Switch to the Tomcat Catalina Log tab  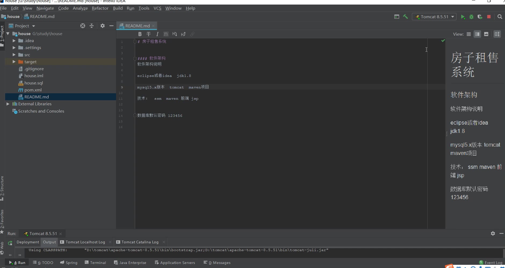coord(140,242)
